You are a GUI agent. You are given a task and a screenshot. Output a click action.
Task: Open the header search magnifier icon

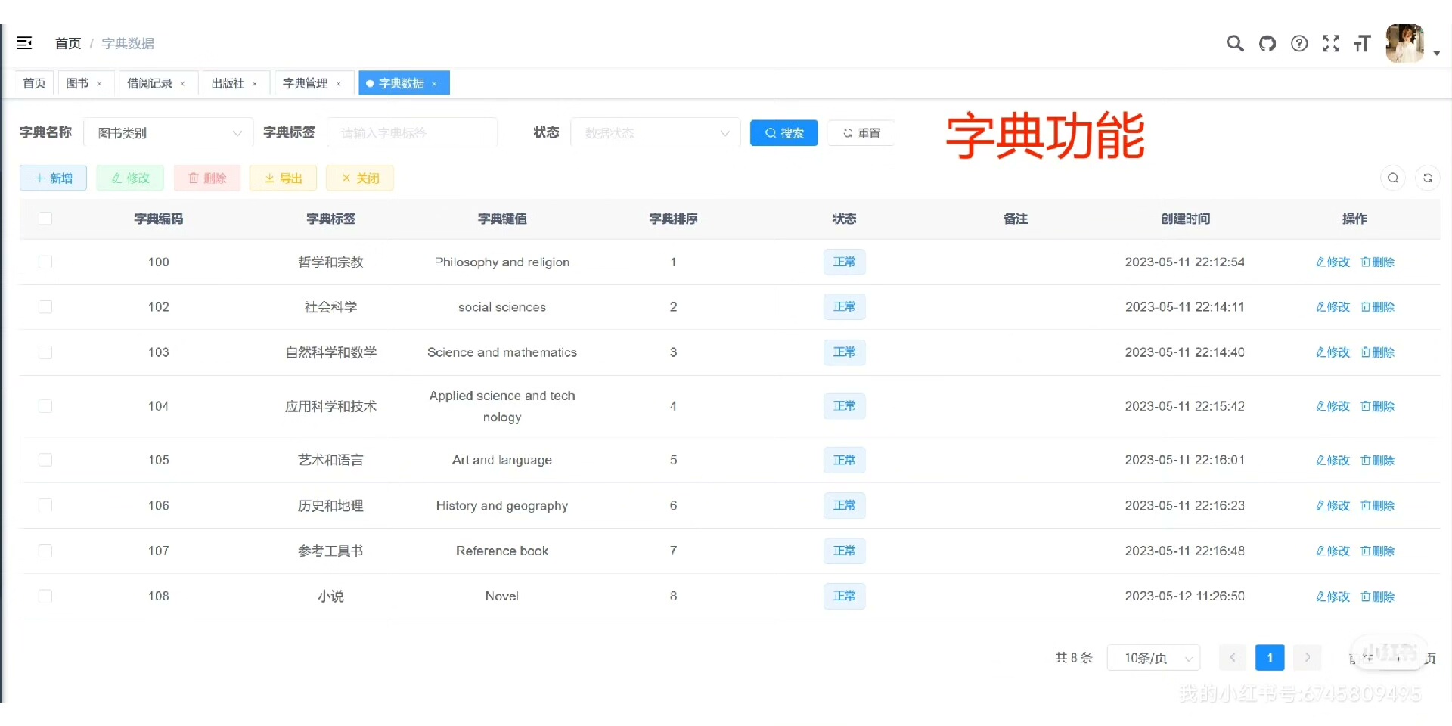click(1235, 44)
